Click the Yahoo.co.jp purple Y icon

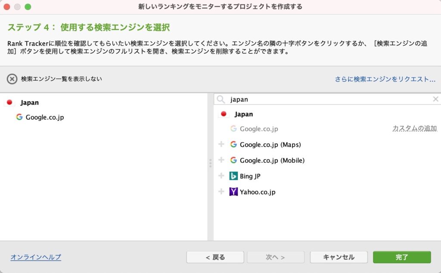(x=233, y=192)
